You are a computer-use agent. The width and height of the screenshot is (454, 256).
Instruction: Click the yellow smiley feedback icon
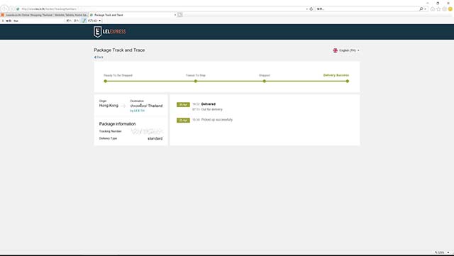point(450,9)
